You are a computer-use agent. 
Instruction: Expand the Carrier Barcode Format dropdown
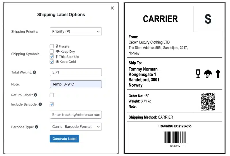[x=76, y=127]
